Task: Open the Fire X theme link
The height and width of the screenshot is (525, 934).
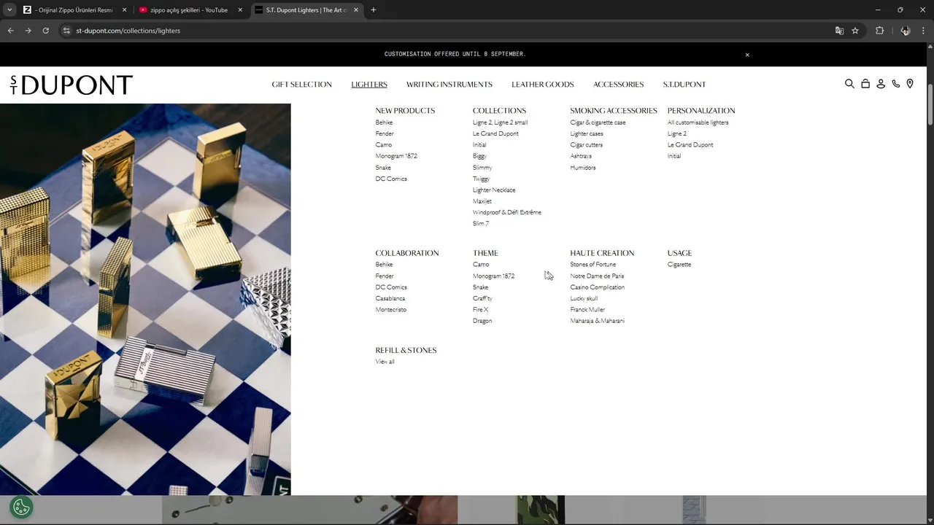Action: point(480,310)
